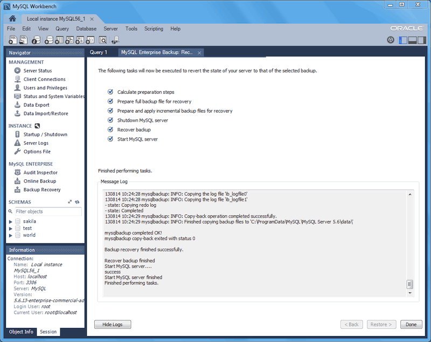
Task: Click 'Backup recovery finished successfully.' log line
Action: click(x=144, y=249)
